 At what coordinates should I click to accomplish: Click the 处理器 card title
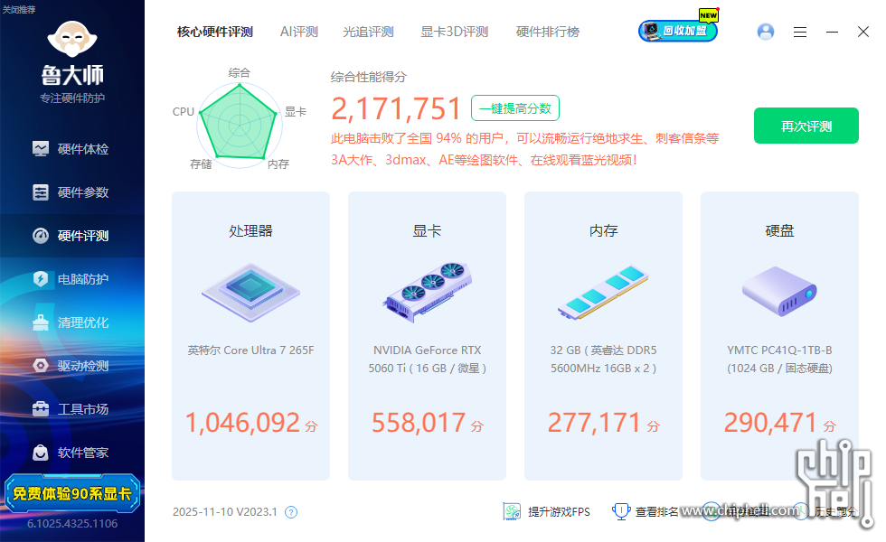[x=251, y=231]
